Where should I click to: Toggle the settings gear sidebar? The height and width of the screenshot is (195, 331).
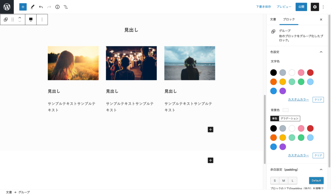click(315, 7)
